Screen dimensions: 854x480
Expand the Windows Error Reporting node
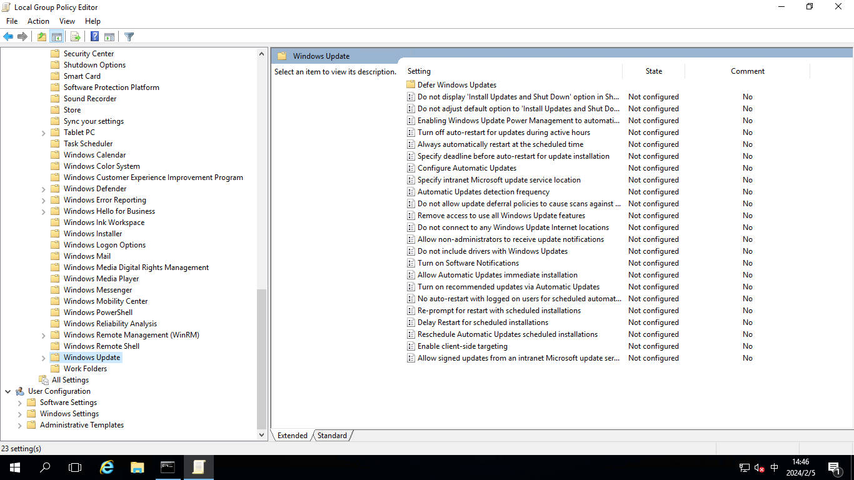pyautogui.click(x=43, y=200)
